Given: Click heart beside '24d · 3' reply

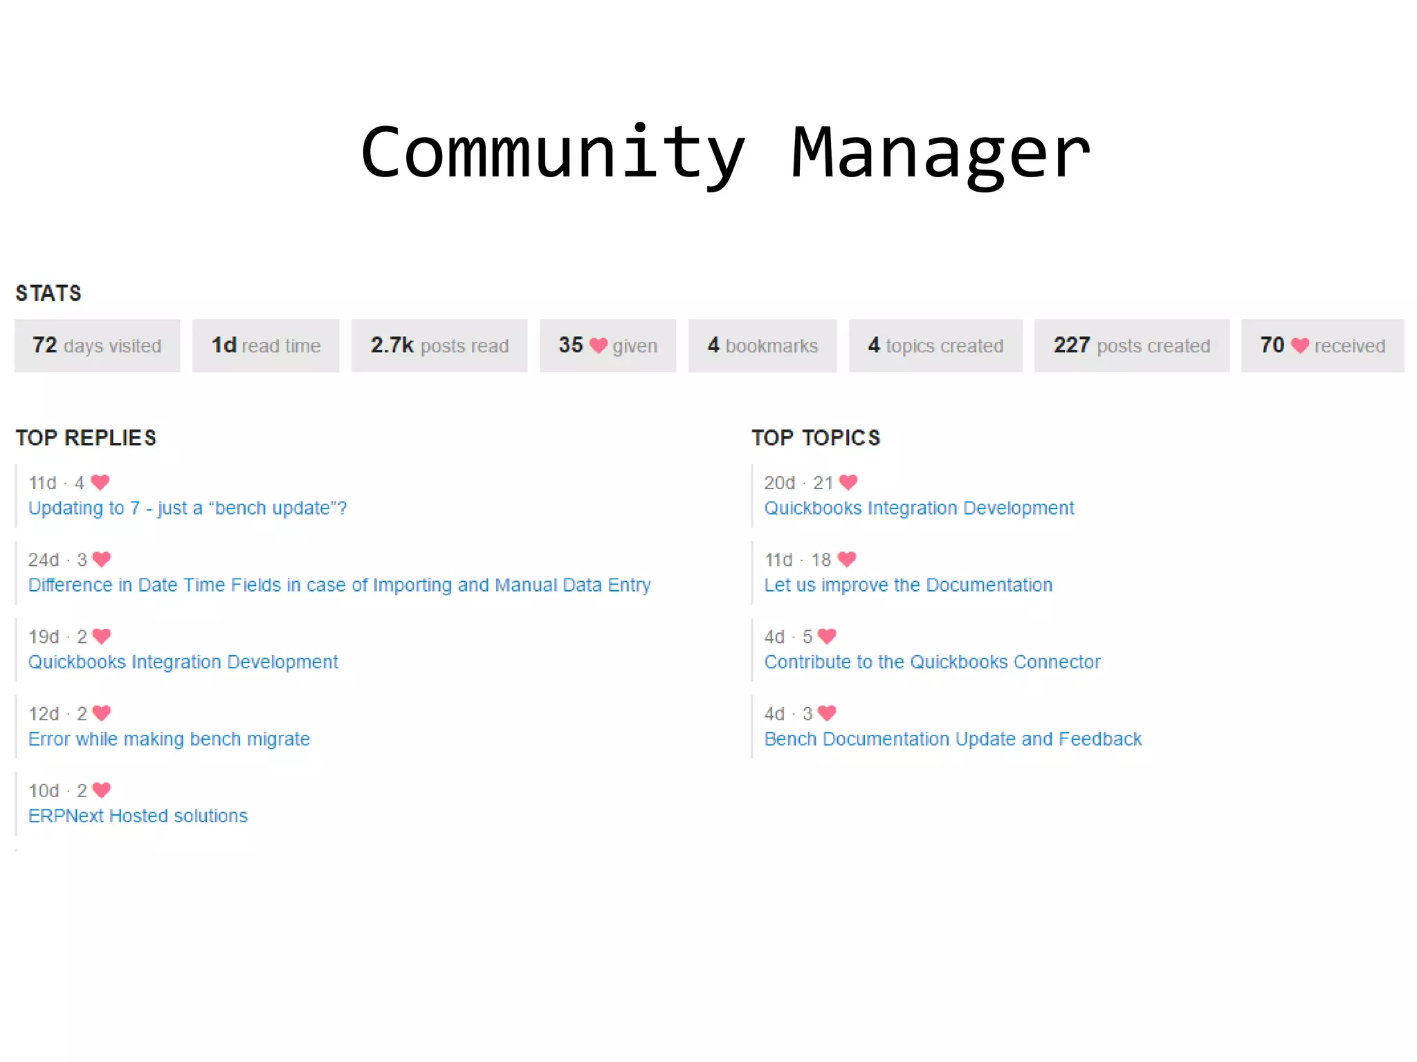Looking at the screenshot, I should pyautogui.click(x=102, y=559).
